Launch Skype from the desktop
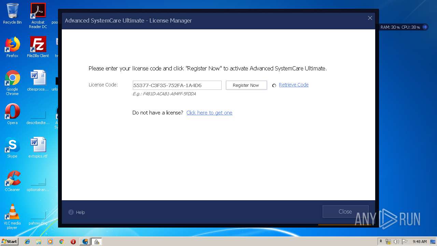This screenshot has height=246, width=437. pos(12,148)
